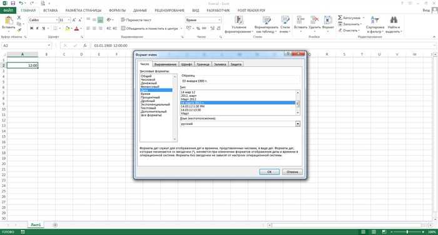Click the Percent Style icon
This screenshot has height=235, width=438.
(198, 29)
